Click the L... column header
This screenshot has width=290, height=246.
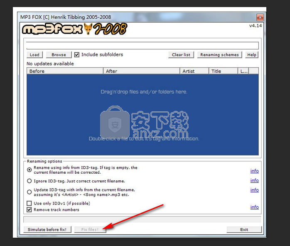coord(243,71)
